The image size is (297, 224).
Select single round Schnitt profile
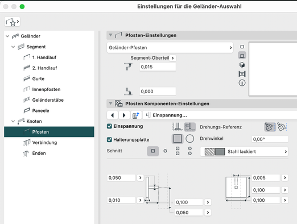[x=165, y=151]
